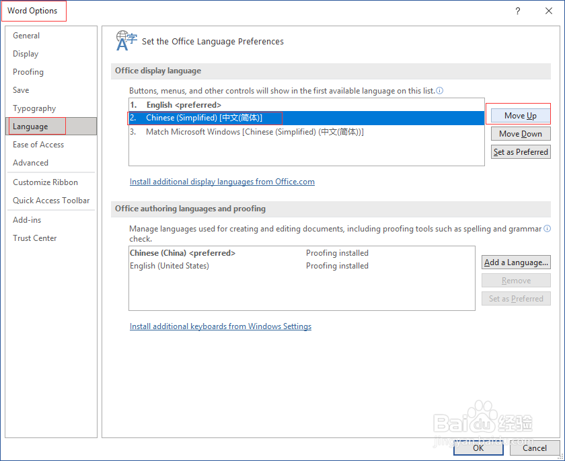The width and height of the screenshot is (565, 461).
Task: Click the language preferences globe icon
Action: pos(126,41)
